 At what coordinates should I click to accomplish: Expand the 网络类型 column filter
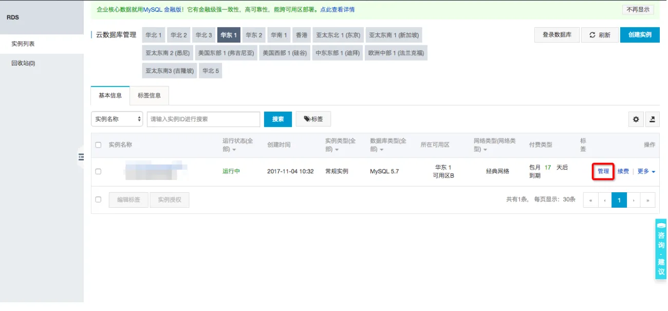coord(486,150)
